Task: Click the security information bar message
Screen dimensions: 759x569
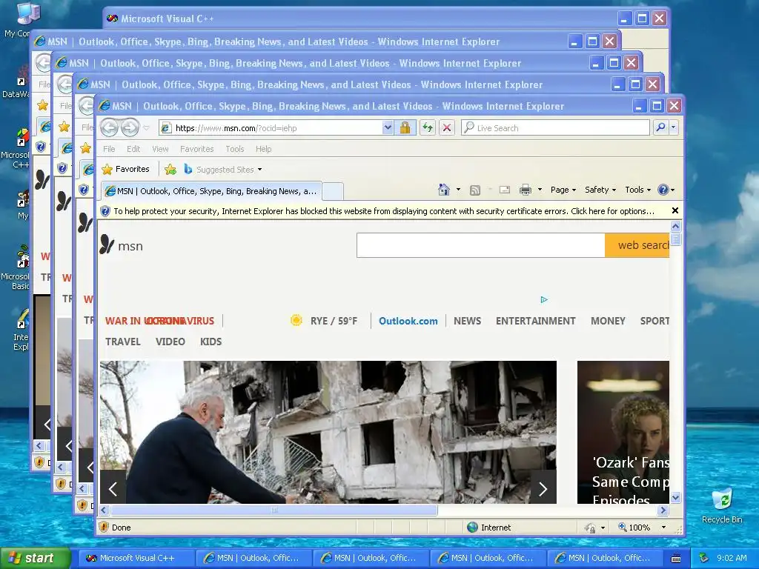Action: (x=383, y=211)
